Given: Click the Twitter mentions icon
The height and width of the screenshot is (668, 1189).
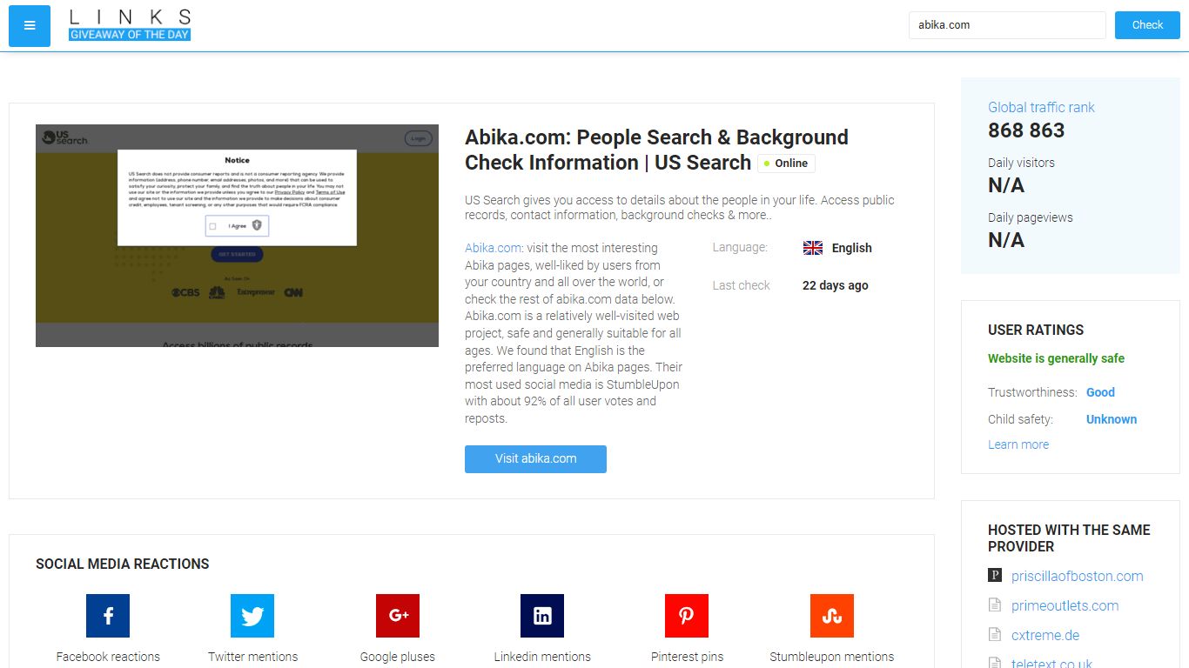Looking at the screenshot, I should (x=252, y=616).
